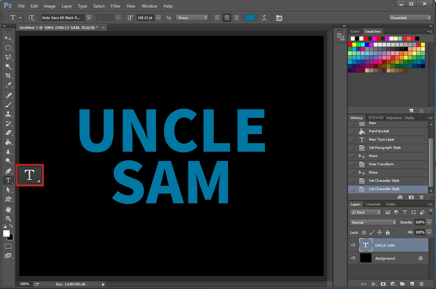436x289 pixels.
Task: Create new adjustment layer icon
Action: click(393, 284)
